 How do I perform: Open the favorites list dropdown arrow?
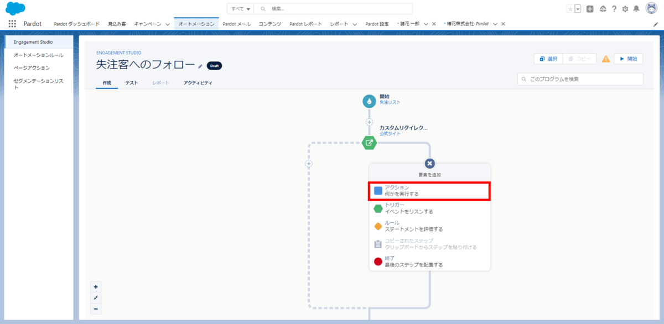tap(578, 9)
